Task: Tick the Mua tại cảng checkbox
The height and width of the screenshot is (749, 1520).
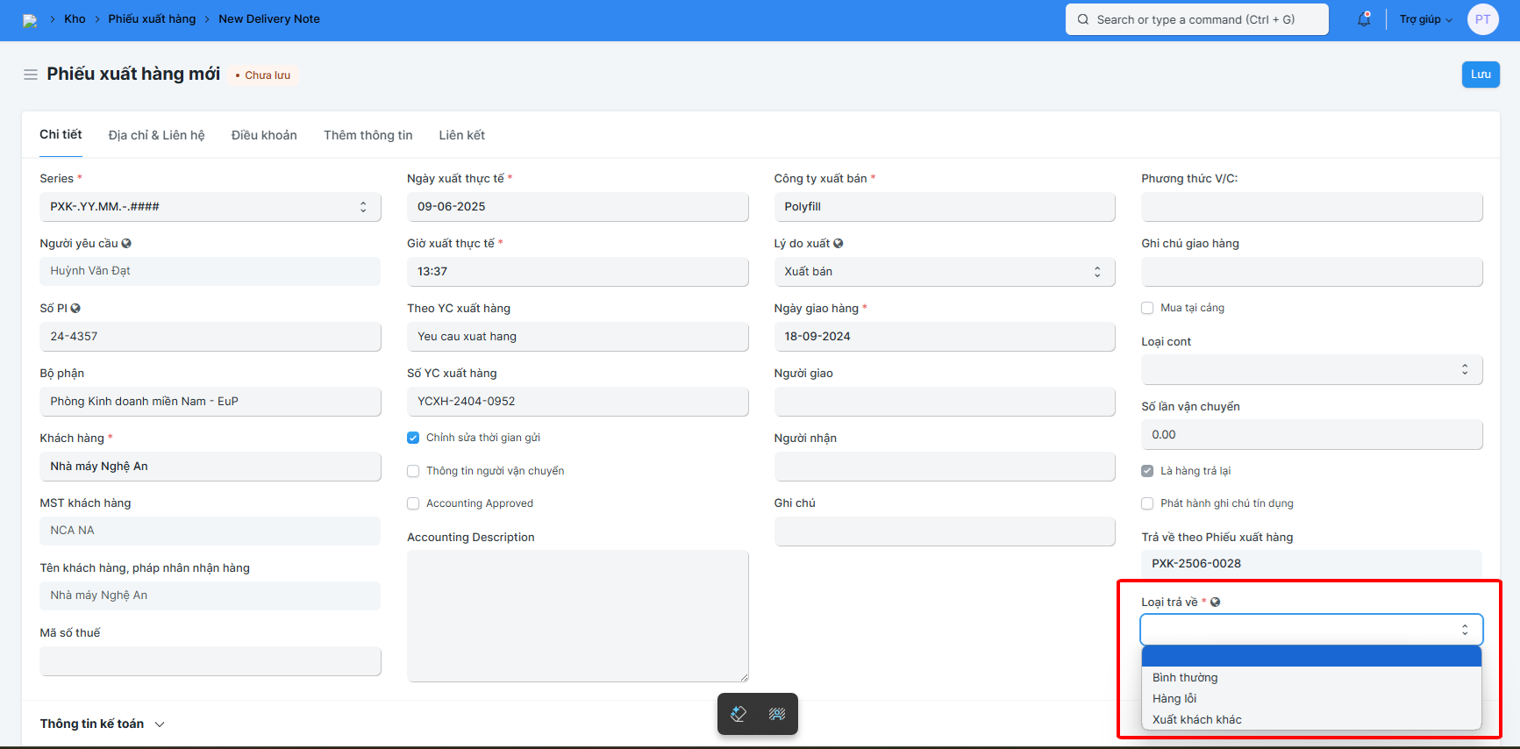Action: (1147, 308)
